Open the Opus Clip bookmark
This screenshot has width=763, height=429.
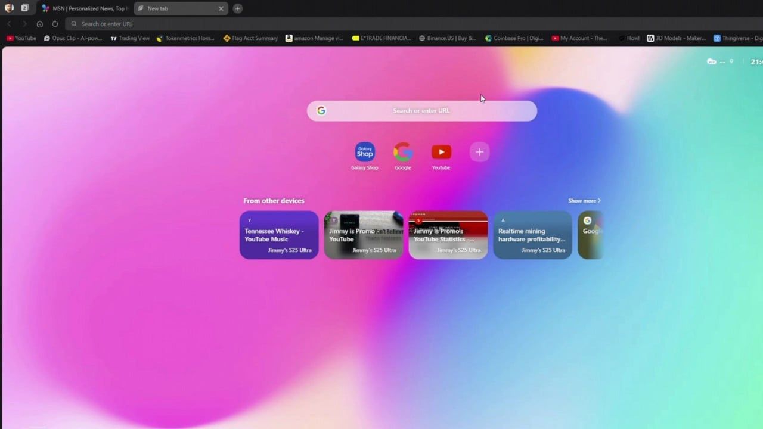point(73,38)
